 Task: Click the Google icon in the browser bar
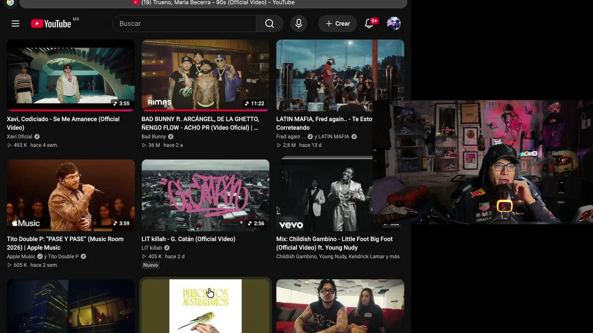coord(10,2)
